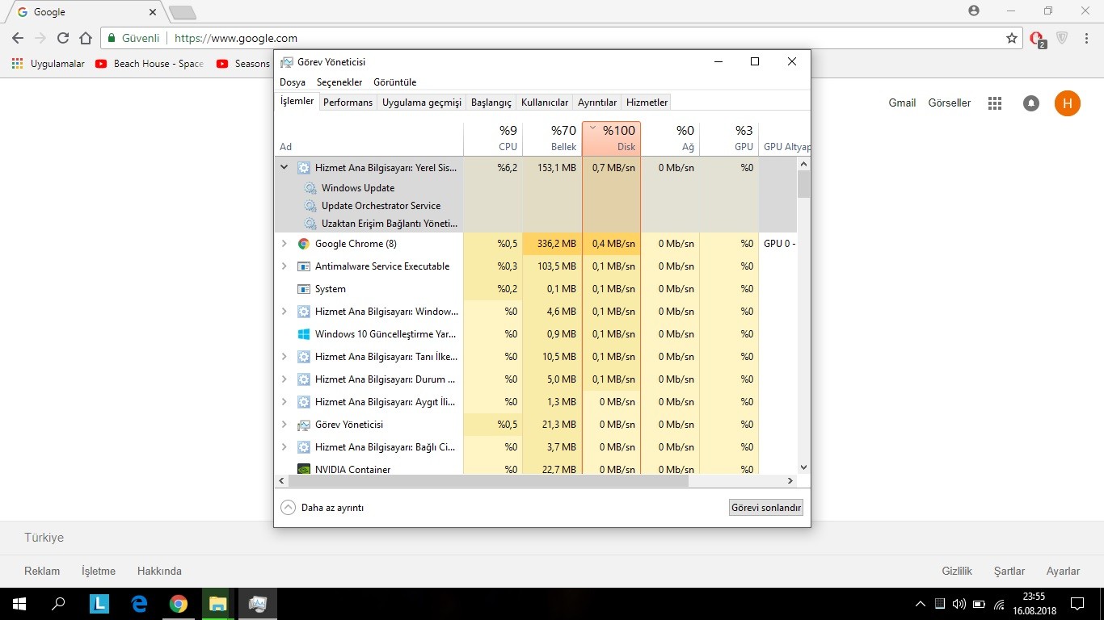Expand Hizmet Ana Bilgisayarı: Tanı İlke... row
Viewport: 1104px width, 620px height.
(284, 357)
